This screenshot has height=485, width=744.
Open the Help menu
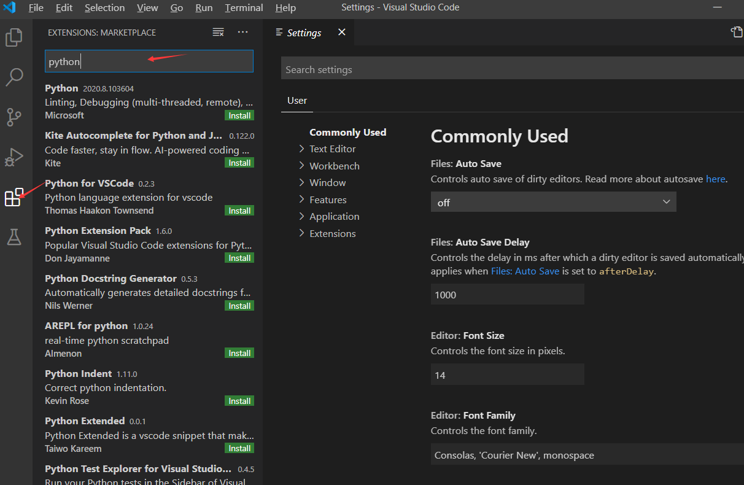285,8
